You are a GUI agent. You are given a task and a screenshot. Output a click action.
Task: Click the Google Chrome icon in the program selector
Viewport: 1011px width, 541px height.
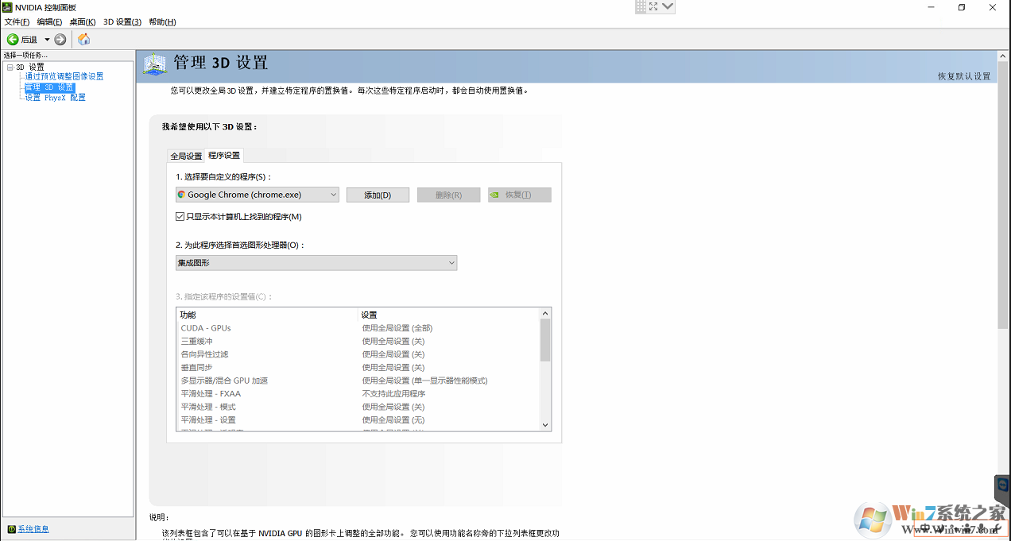pos(181,194)
